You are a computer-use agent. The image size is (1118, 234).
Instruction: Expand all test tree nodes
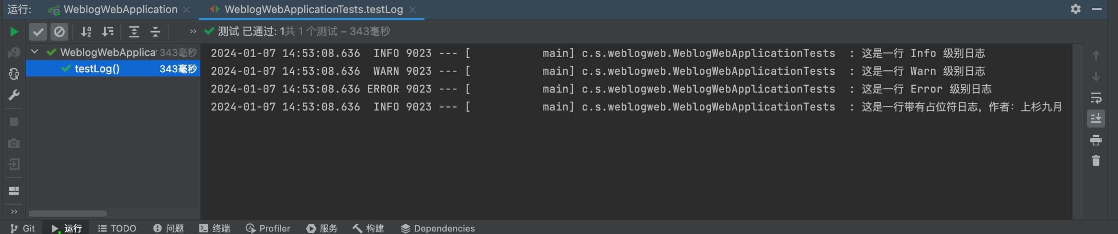pyautogui.click(x=134, y=32)
